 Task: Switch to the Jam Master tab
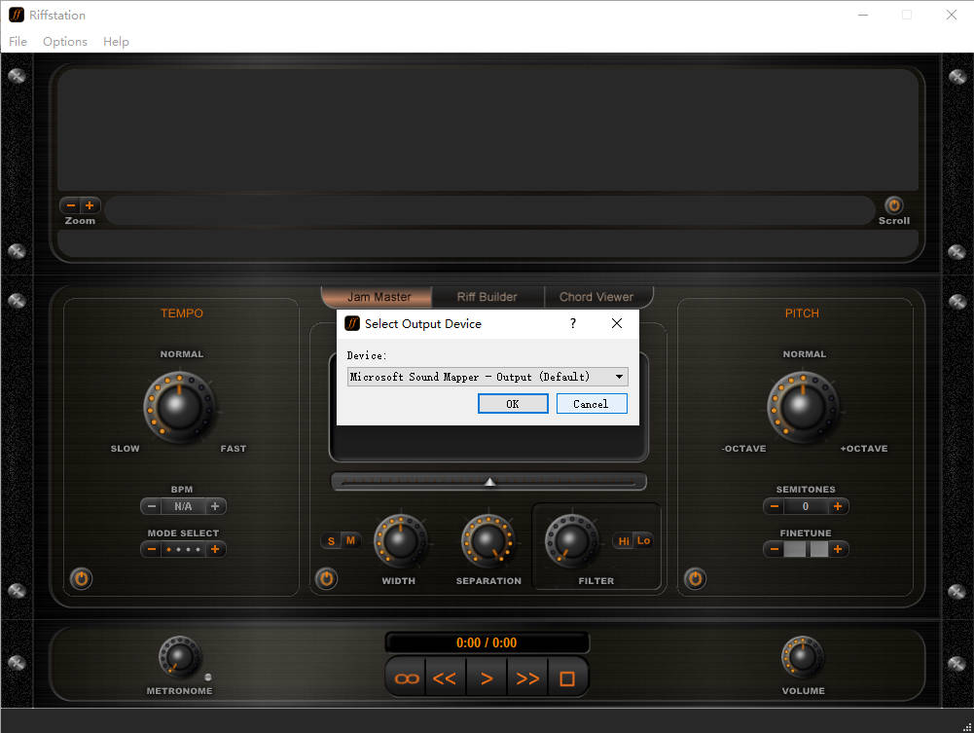379,297
